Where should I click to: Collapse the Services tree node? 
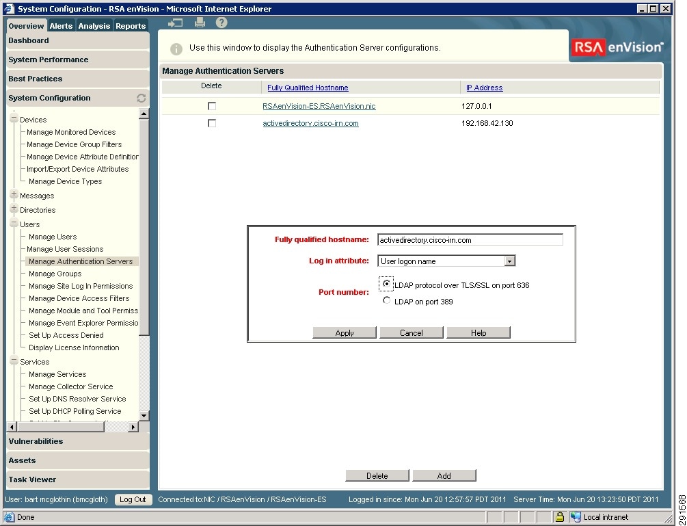(x=14, y=360)
